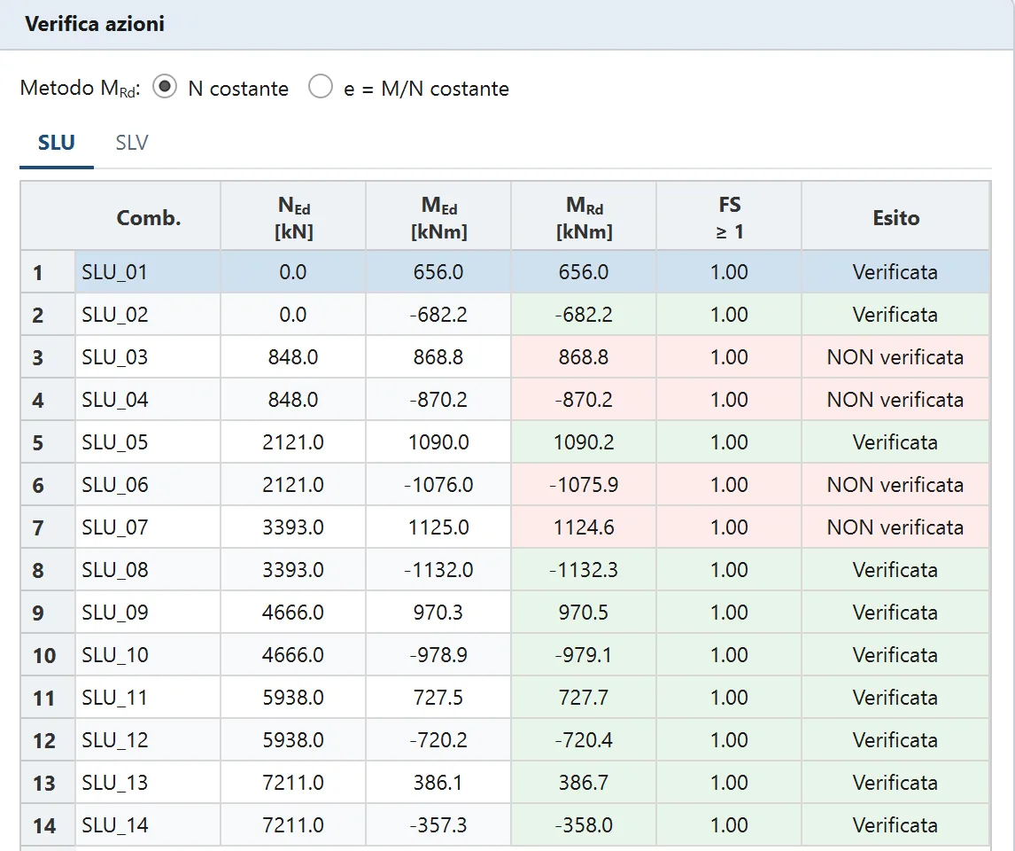1015x851 pixels.
Task: Open the SLV tab
Action: (x=132, y=143)
